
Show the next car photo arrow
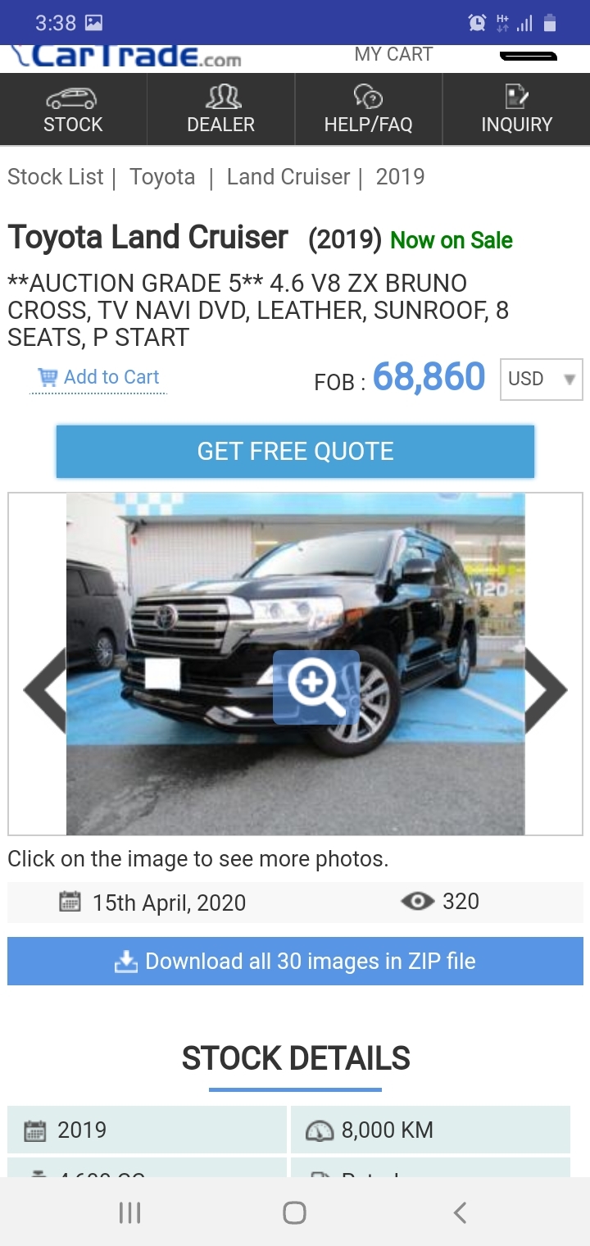(x=546, y=690)
